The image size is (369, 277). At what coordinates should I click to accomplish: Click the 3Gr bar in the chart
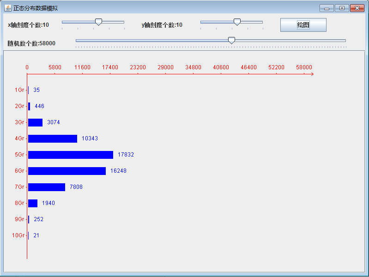point(35,123)
